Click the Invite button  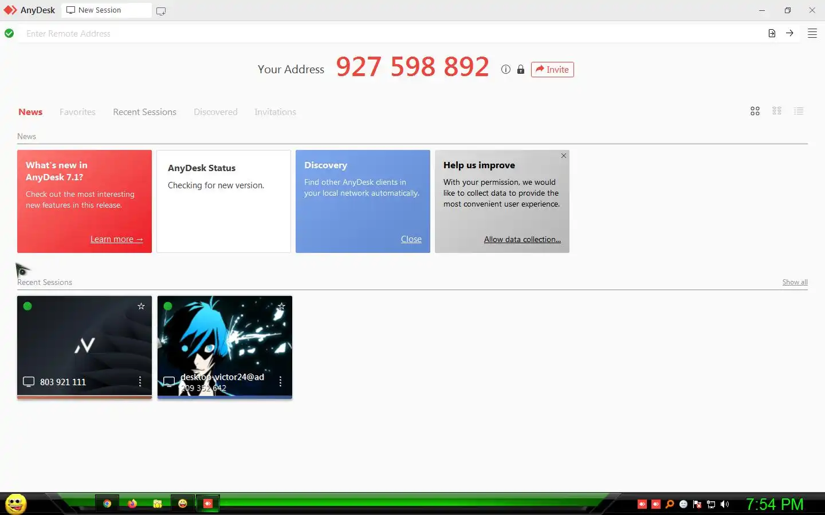click(552, 69)
